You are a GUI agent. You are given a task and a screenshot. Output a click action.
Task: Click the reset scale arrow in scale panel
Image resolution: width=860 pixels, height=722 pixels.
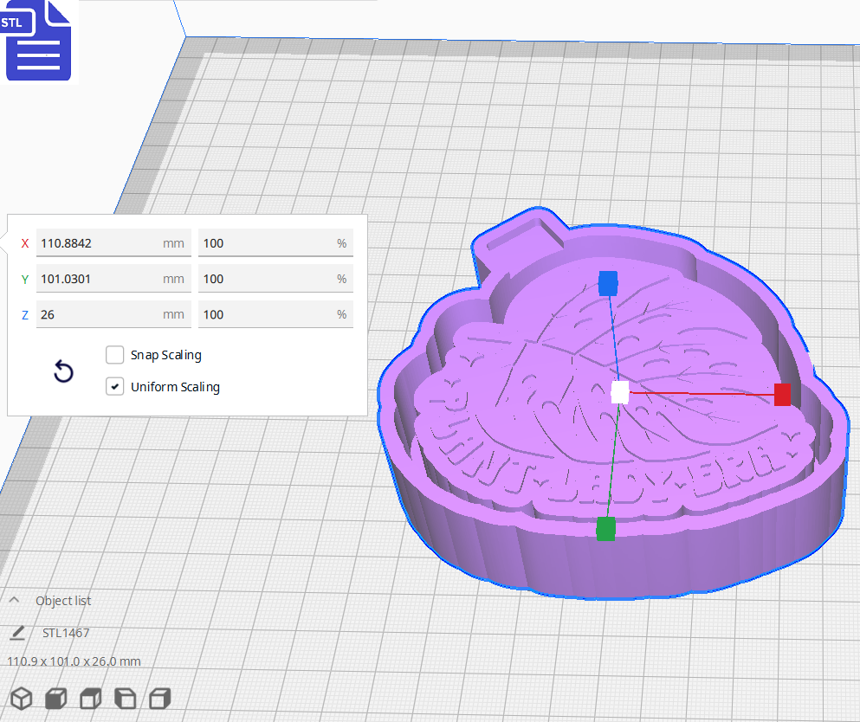coord(62,371)
